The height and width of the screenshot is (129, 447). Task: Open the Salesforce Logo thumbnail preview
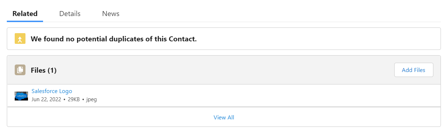(21, 96)
